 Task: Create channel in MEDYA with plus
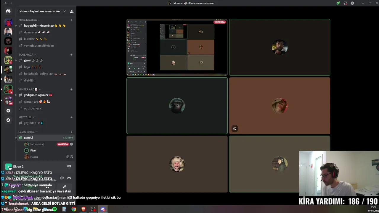pos(71,117)
